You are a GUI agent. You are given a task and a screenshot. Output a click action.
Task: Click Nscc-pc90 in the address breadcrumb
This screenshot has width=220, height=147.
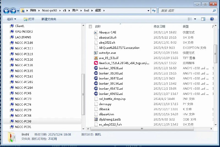(50, 10)
